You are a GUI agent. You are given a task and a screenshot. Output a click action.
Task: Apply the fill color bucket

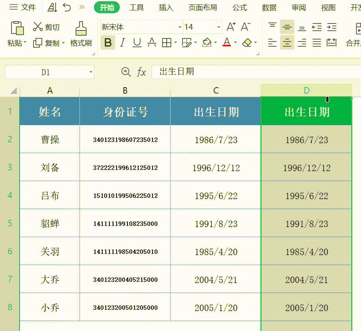click(207, 43)
